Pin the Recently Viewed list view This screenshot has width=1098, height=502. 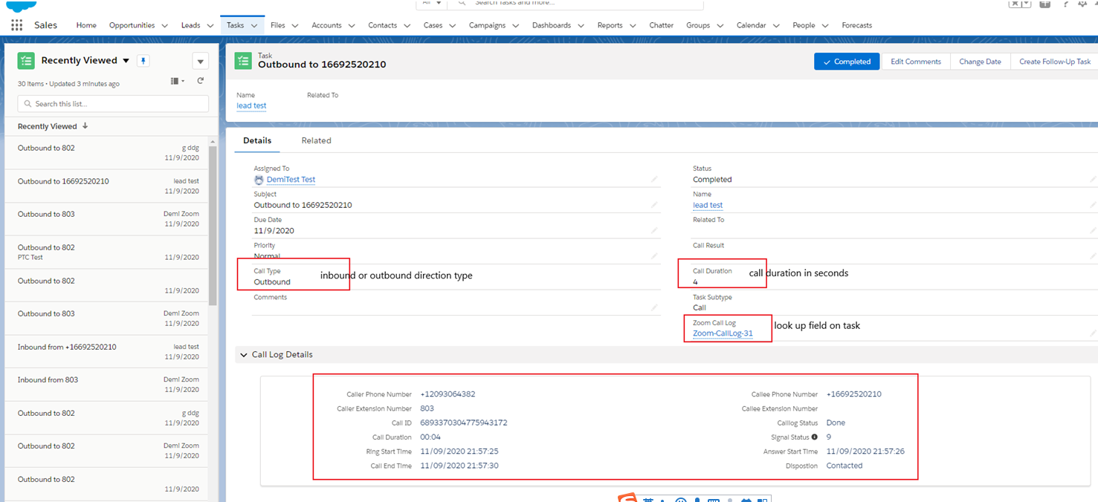pyautogui.click(x=144, y=61)
